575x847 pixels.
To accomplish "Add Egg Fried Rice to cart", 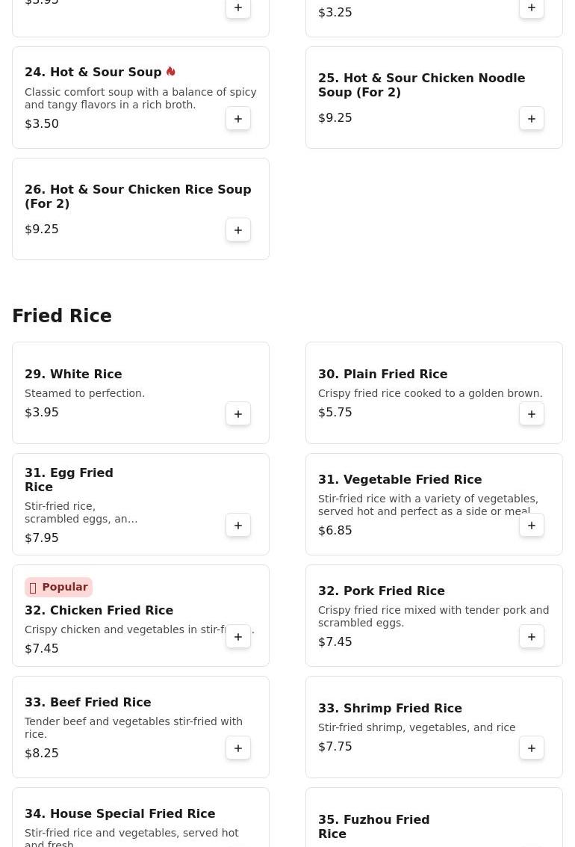I will pyautogui.click(x=238, y=525).
